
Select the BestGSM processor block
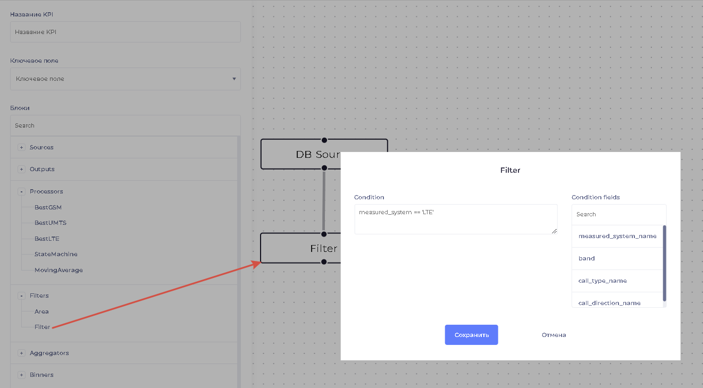click(x=48, y=207)
